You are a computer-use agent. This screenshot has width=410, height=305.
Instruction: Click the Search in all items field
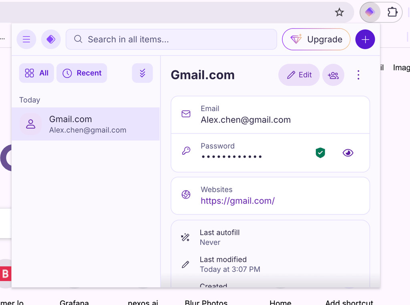click(171, 39)
